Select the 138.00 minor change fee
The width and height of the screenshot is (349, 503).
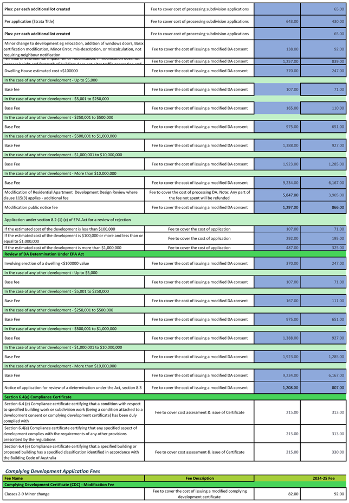(292, 49)
